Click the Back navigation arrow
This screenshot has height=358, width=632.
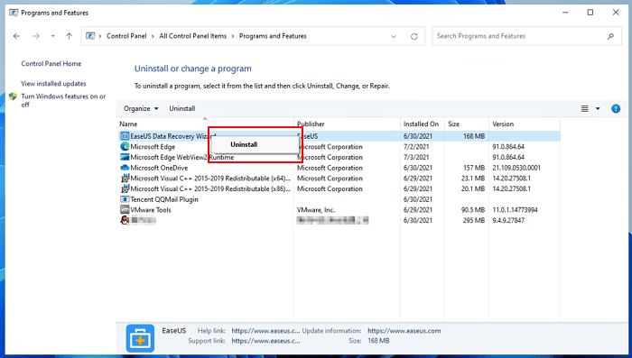(16, 36)
